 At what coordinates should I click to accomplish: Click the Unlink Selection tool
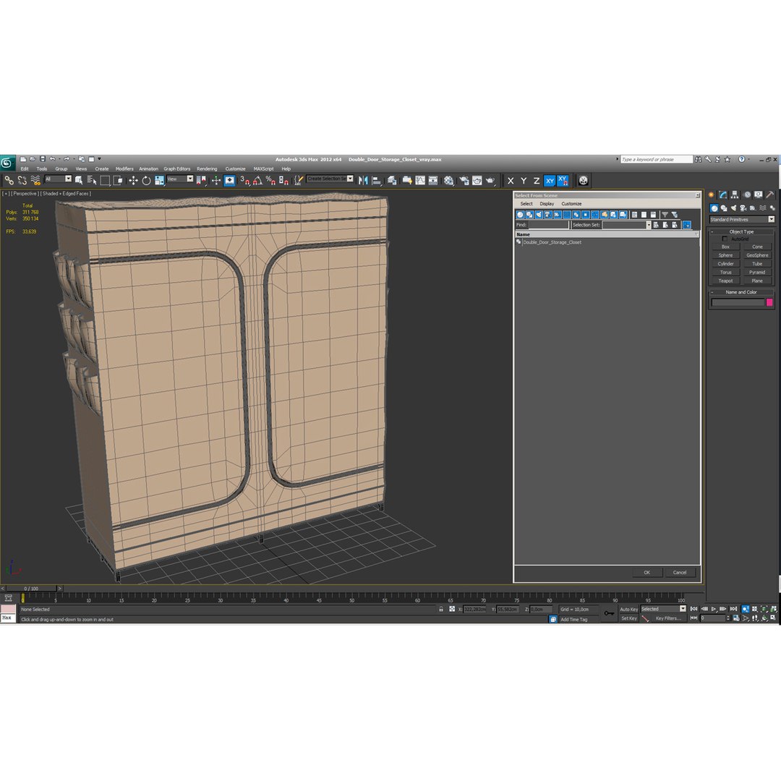[22, 180]
